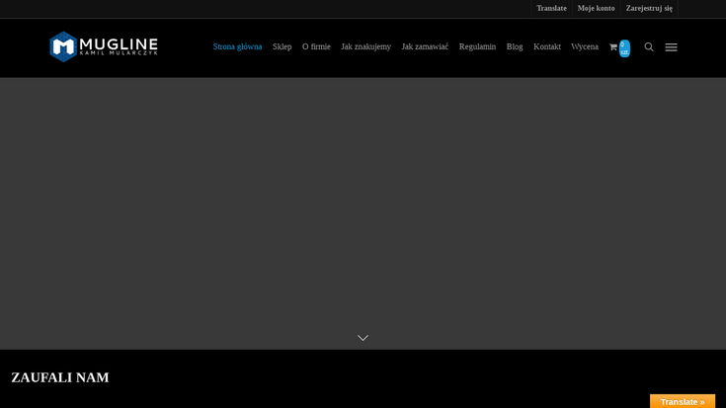This screenshot has width=726, height=408.
Task: Open the shopping cart icon
Action: point(613,46)
